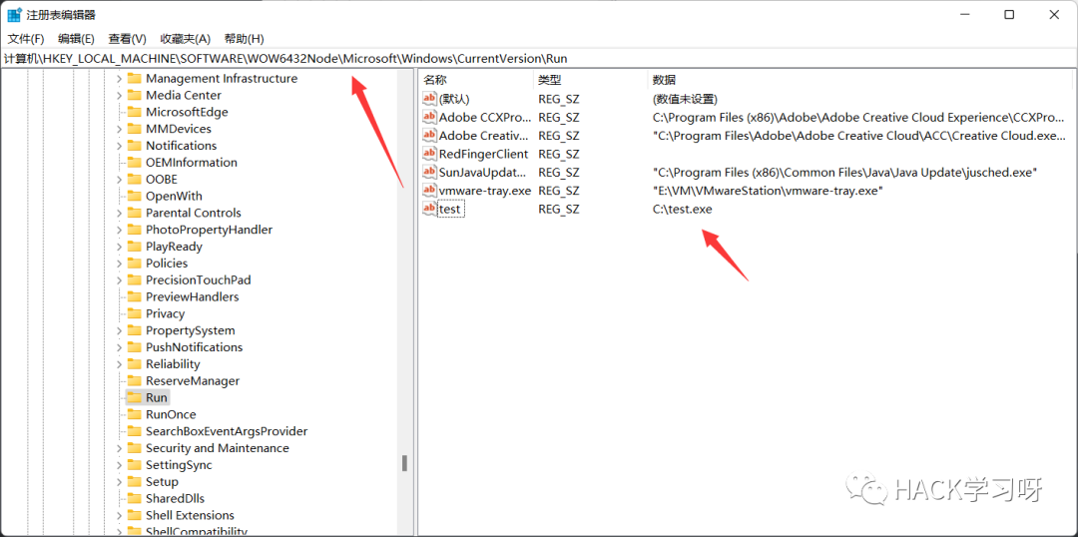1078x537 pixels.
Task: Click the RedFingerClient value icon
Action: click(429, 154)
